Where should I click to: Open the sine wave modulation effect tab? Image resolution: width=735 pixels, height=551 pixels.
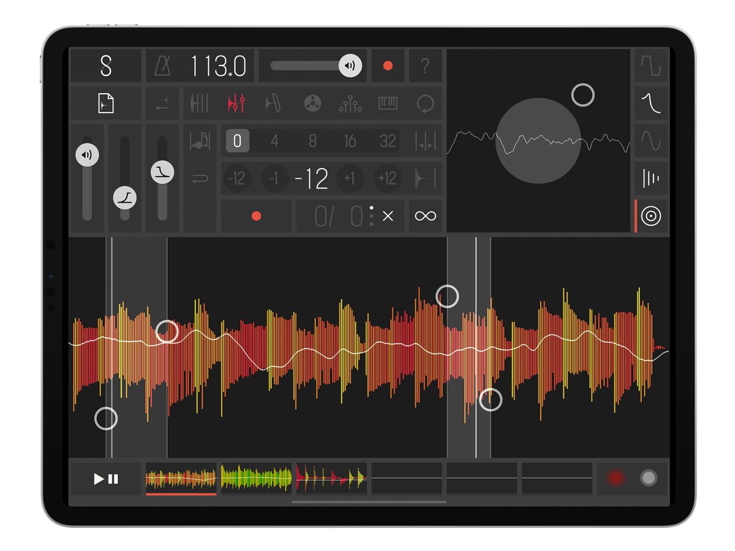point(651,141)
